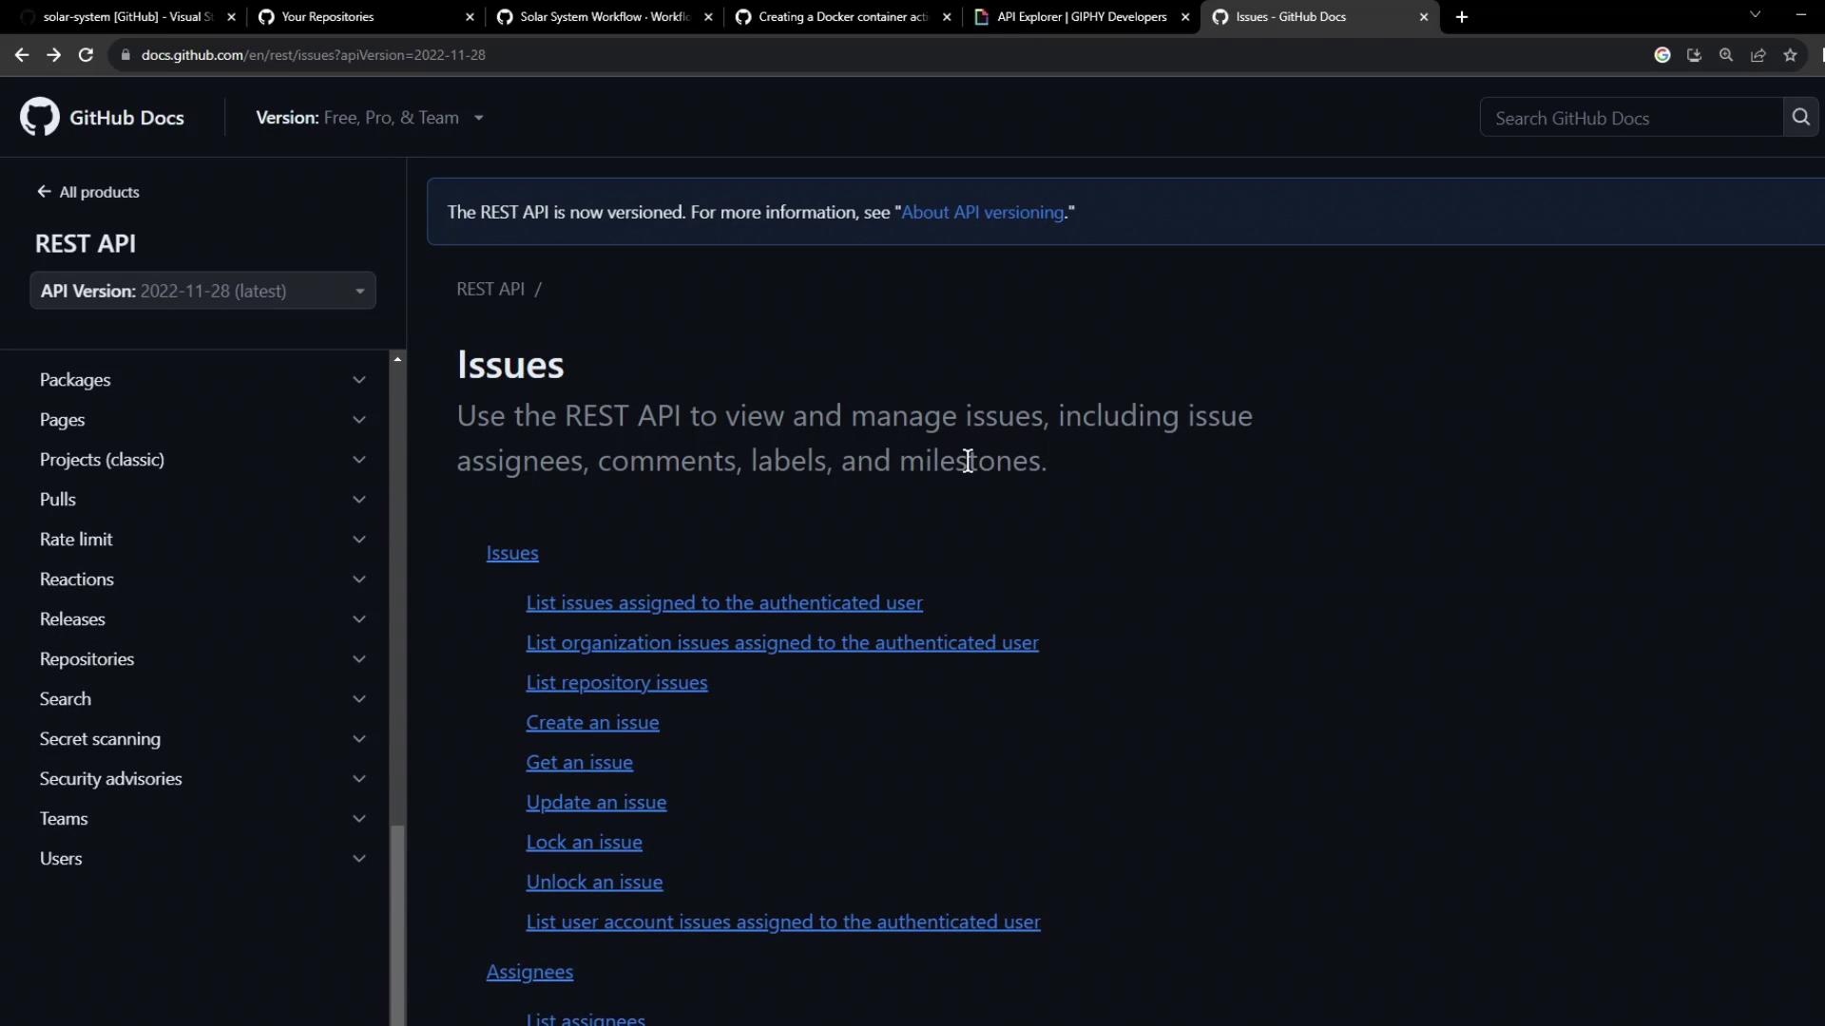
Task: Open the Version Free, Pro, & Team dropdown
Action: pos(370,118)
